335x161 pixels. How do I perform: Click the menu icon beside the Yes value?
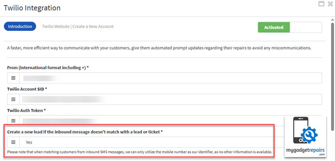(x=13, y=142)
